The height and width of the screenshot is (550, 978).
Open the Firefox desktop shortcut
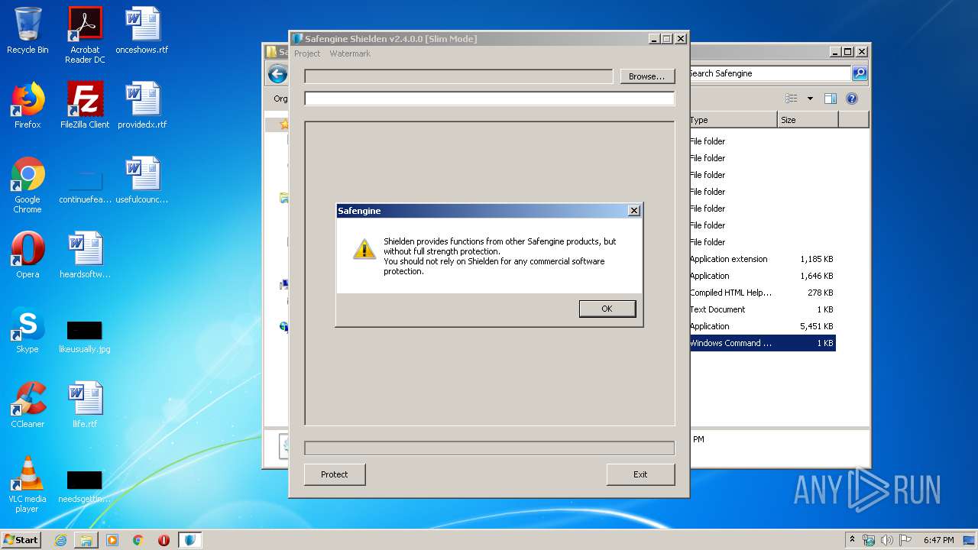tap(28, 105)
